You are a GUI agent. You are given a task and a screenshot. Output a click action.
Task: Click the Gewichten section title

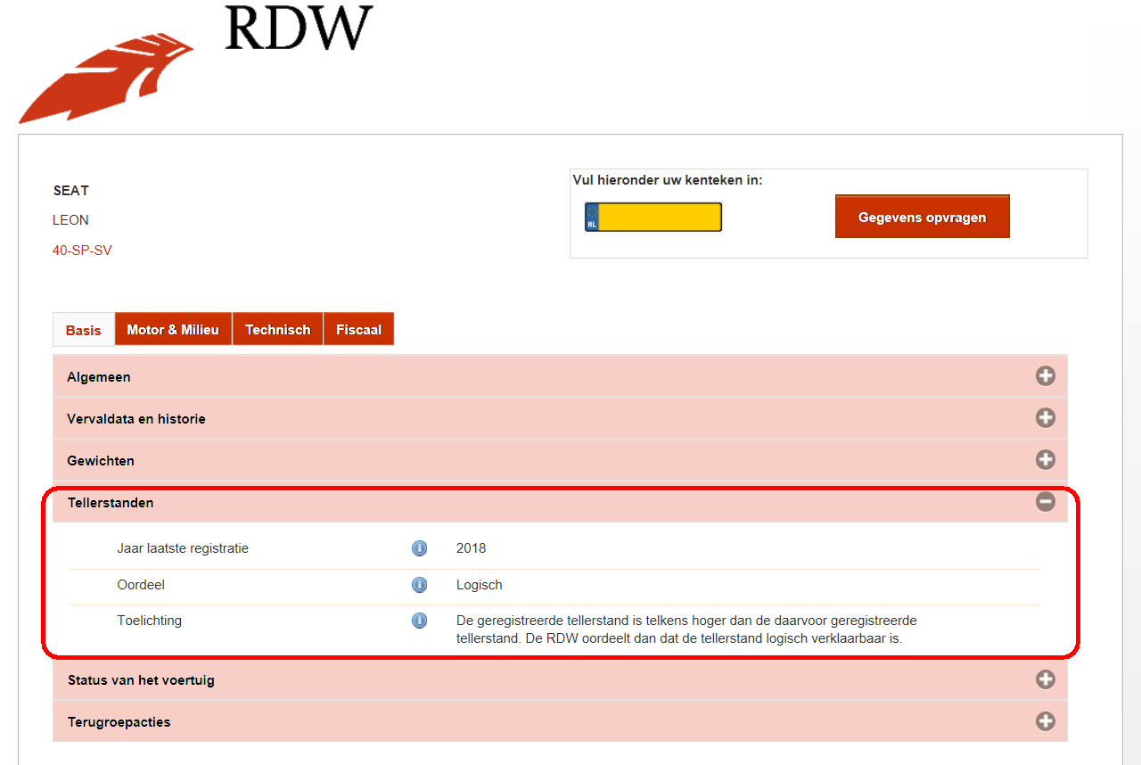101,461
